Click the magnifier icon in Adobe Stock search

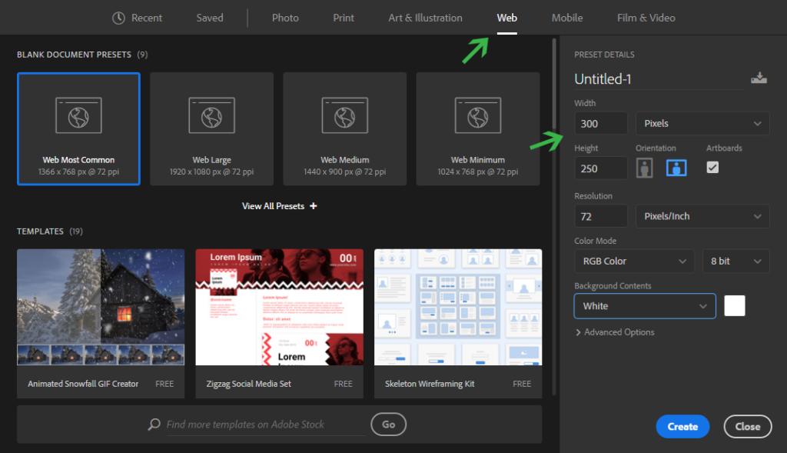pos(154,425)
